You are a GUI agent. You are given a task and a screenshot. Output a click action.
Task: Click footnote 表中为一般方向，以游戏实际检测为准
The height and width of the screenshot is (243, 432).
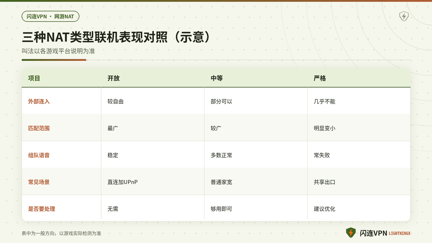(x=61, y=233)
